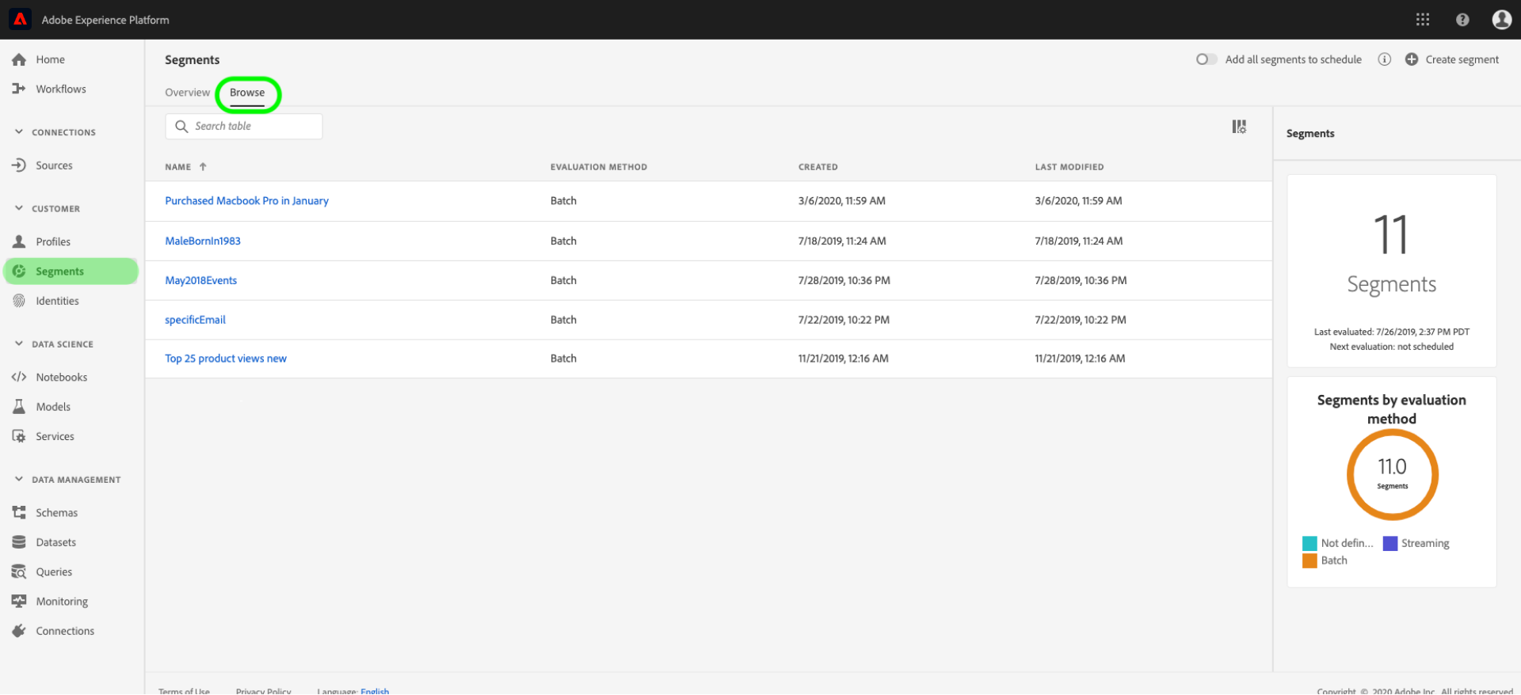Viewport: 1521px width, 695px height.
Task: Focus the Search table input field
Action: (244, 127)
